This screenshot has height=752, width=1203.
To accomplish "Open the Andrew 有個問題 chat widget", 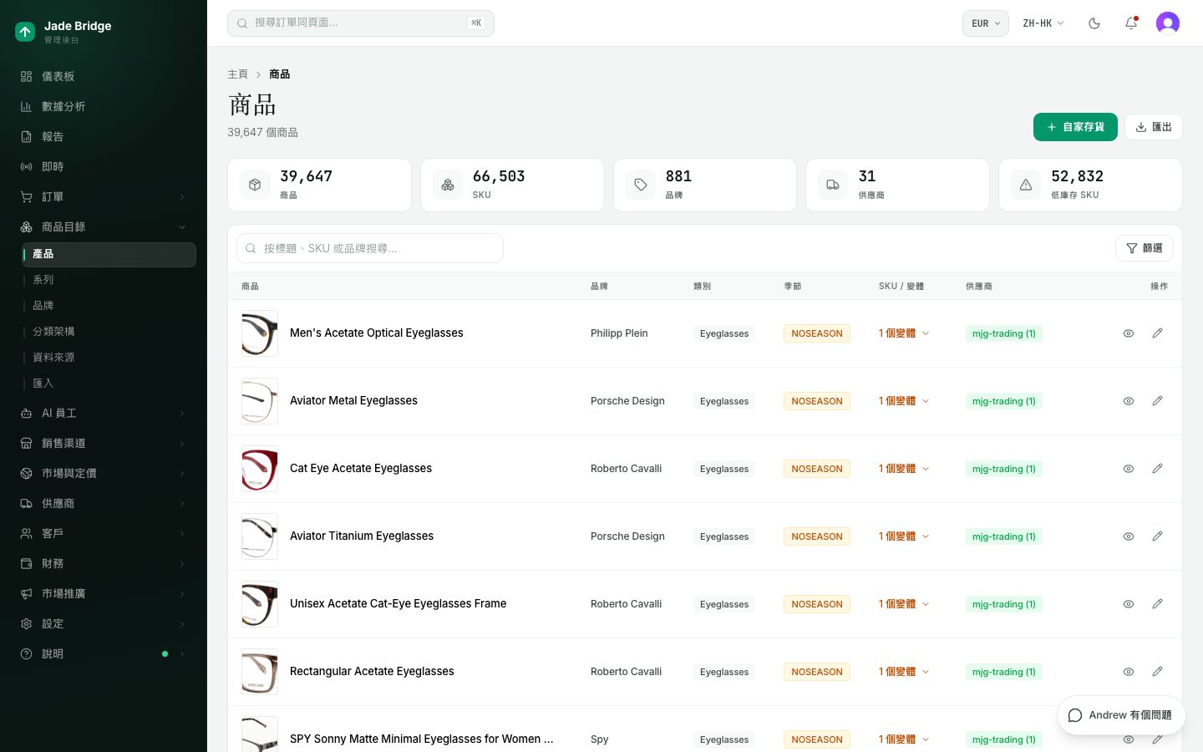I will pyautogui.click(x=1121, y=715).
